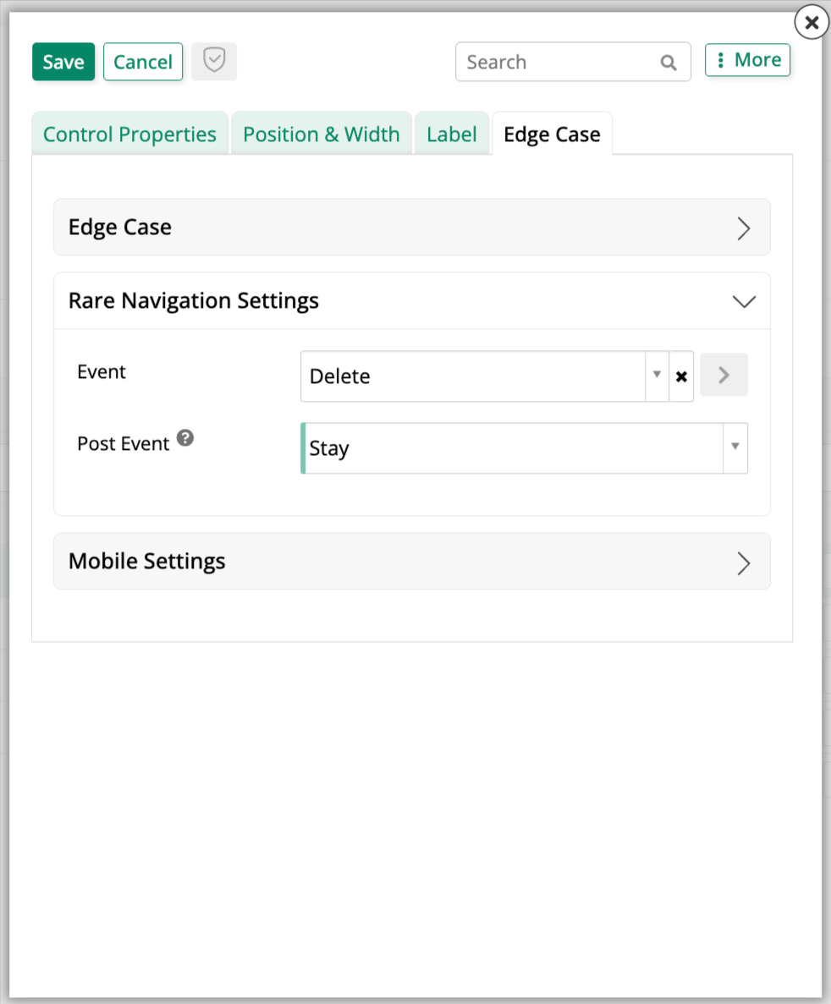
Task: Open the Post Event dropdown arrow
Action: [x=735, y=447]
